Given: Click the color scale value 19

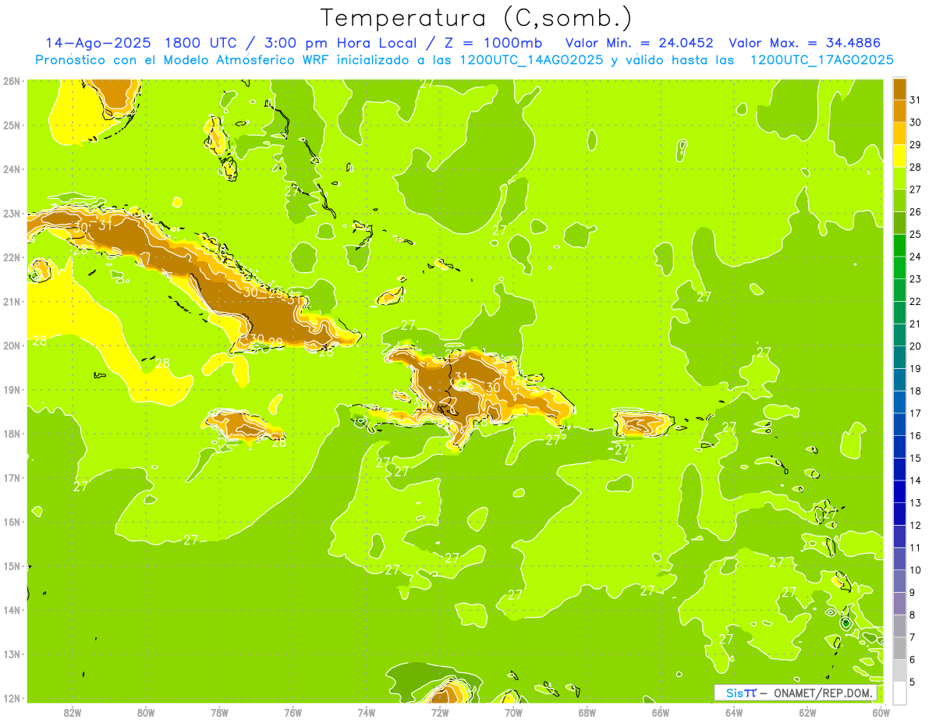Looking at the screenshot, I should [915, 368].
